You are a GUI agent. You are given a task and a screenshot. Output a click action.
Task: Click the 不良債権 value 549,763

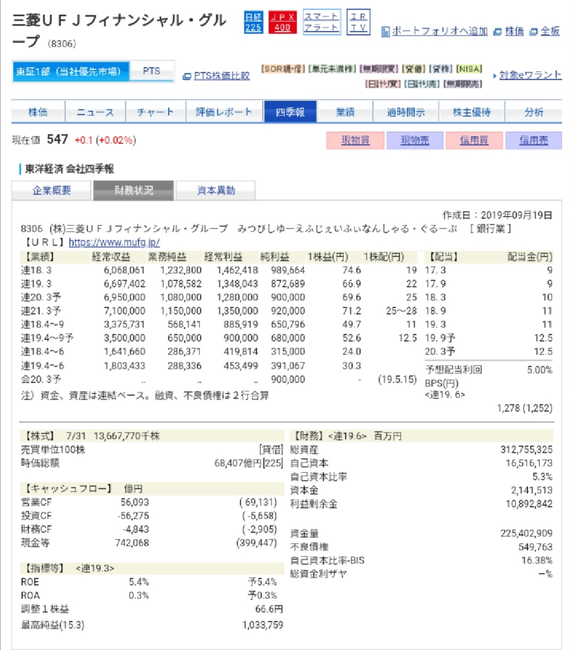click(535, 547)
